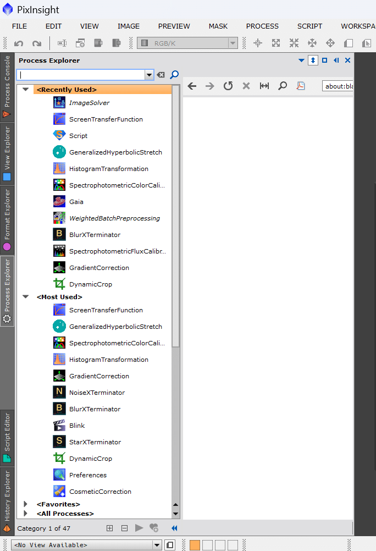Select NoiseXTerminator process
The height and width of the screenshot is (551, 376).
97,393
